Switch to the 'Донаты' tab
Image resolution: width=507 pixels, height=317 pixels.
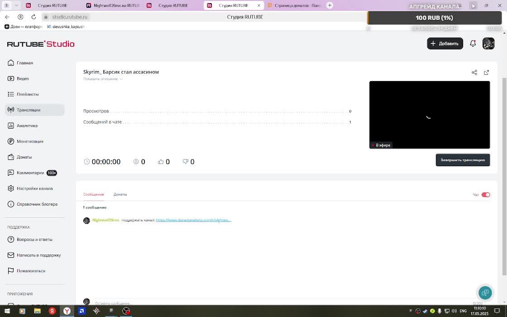click(120, 194)
